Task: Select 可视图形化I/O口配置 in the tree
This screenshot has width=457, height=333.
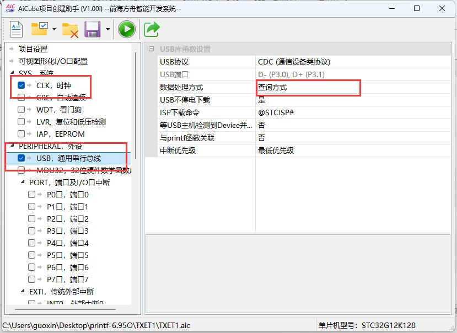Action: tap(53, 61)
